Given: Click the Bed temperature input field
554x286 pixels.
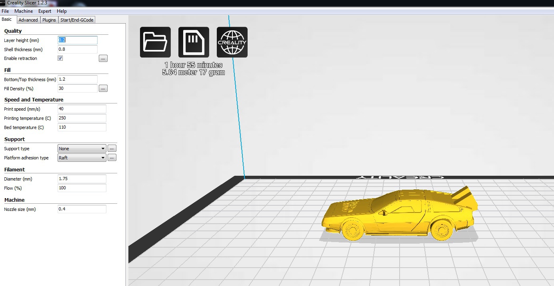Looking at the screenshot, I should click(82, 127).
